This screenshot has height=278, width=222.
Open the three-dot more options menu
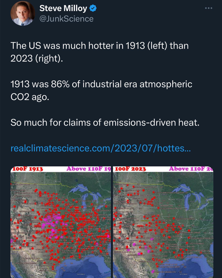[209, 8]
